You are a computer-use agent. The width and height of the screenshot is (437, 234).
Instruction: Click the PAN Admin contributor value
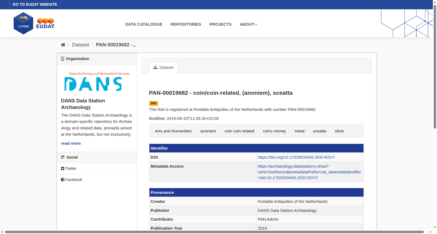pyautogui.click(x=268, y=219)
